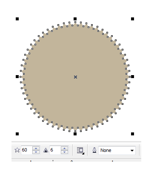
Task: Open the wrap text options flyout
Action: [x=80, y=151]
